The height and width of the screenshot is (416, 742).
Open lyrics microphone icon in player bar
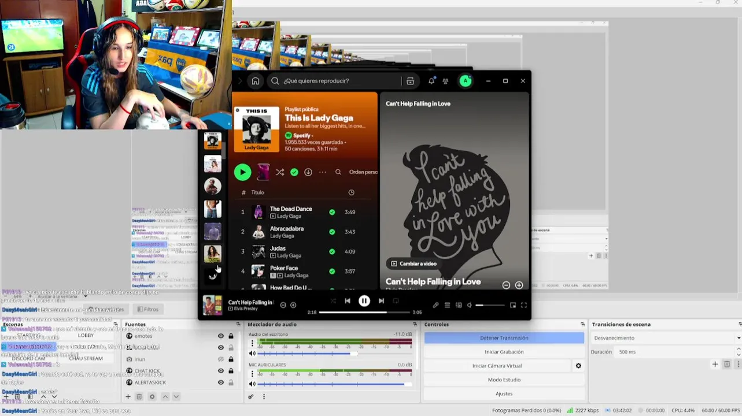435,305
